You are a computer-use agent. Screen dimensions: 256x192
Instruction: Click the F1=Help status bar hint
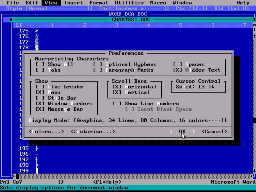coord(107,182)
